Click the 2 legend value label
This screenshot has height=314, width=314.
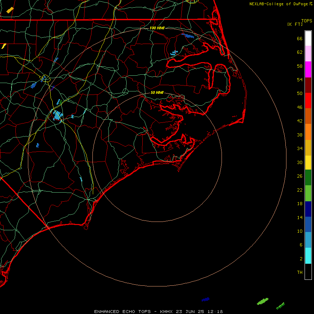pos(301,259)
